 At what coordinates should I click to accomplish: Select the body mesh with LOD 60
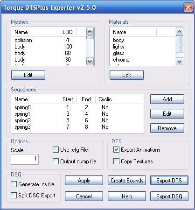49,53
